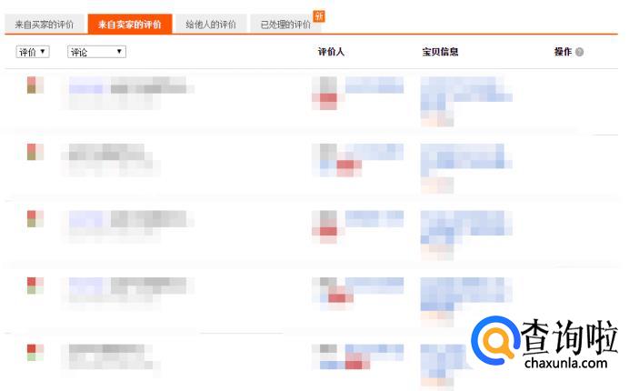
Task: Click the third row's rating flower icon
Action: (x=35, y=218)
